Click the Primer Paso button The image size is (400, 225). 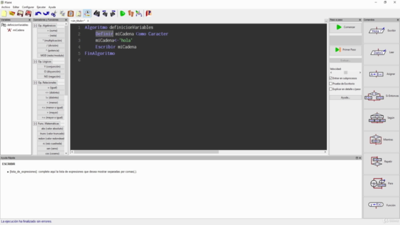(346, 50)
